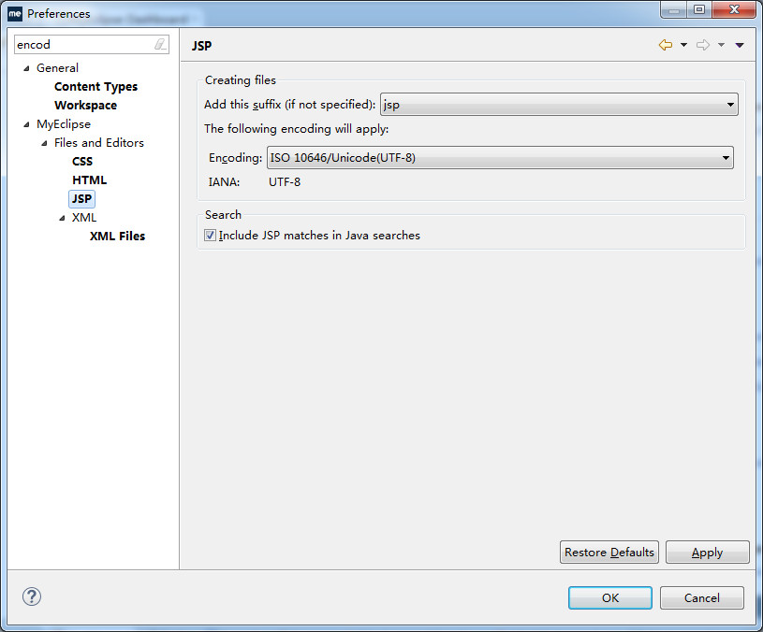Click the MyEclipse icon in title bar
Image resolution: width=763 pixels, height=632 pixels.
click(x=15, y=14)
